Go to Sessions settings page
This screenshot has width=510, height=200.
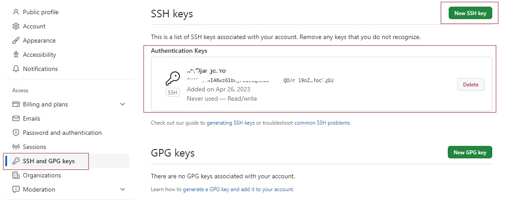34,147
